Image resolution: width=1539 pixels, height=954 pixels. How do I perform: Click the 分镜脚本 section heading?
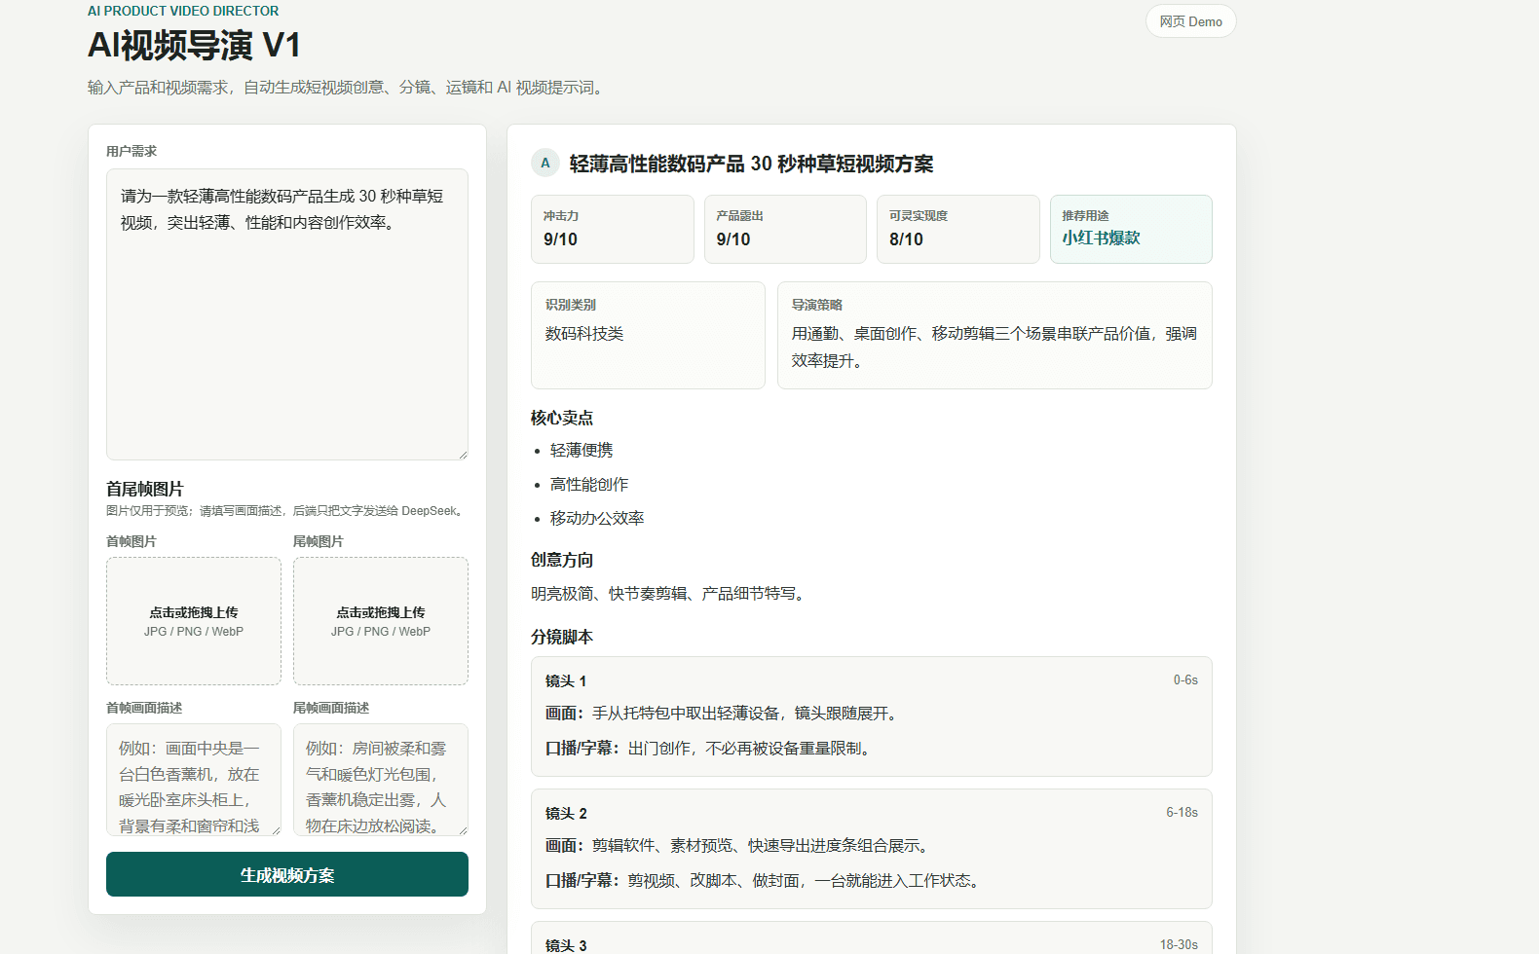tap(562, 637)
